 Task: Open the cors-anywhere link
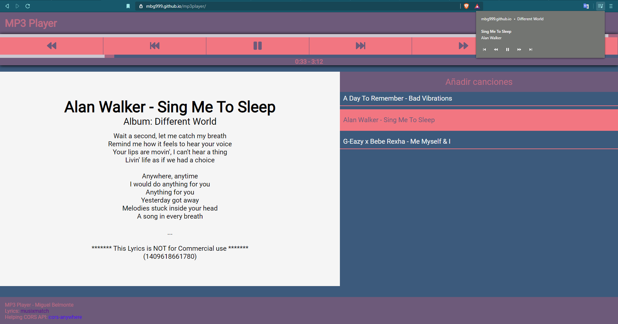pyautogui.click(x=65, y=317)
